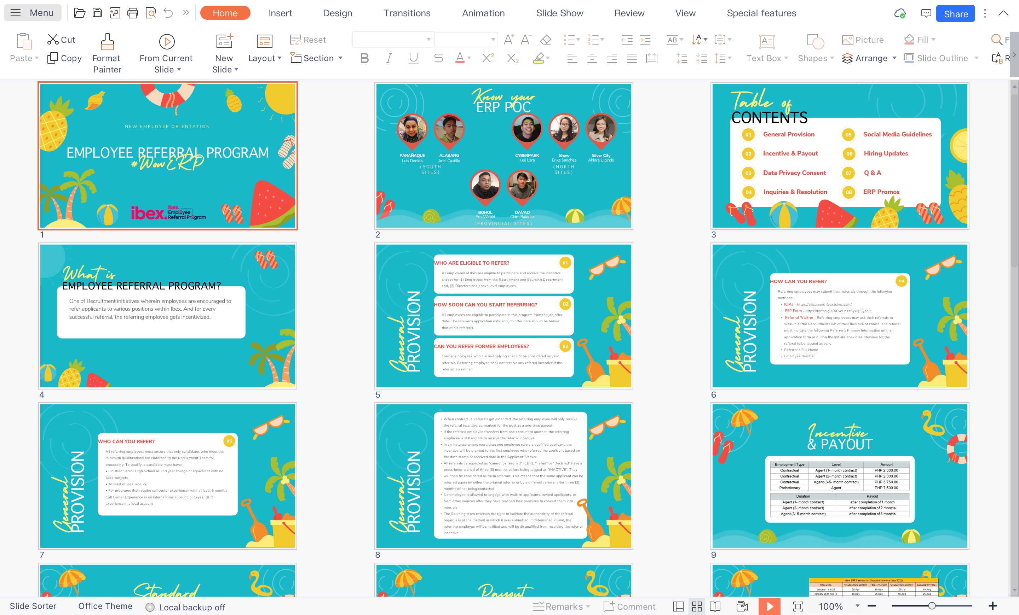Switch to the Design tab
This screenshot has width=1019, height=615.
tap(338, 13)
